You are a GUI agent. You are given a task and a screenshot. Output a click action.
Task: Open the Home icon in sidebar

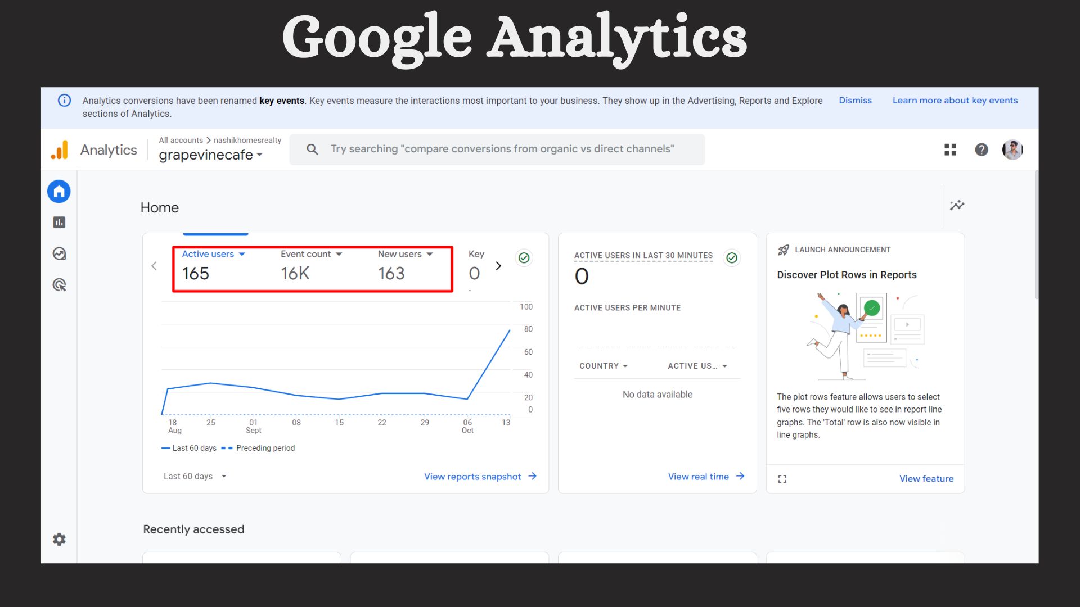(59, 192)
